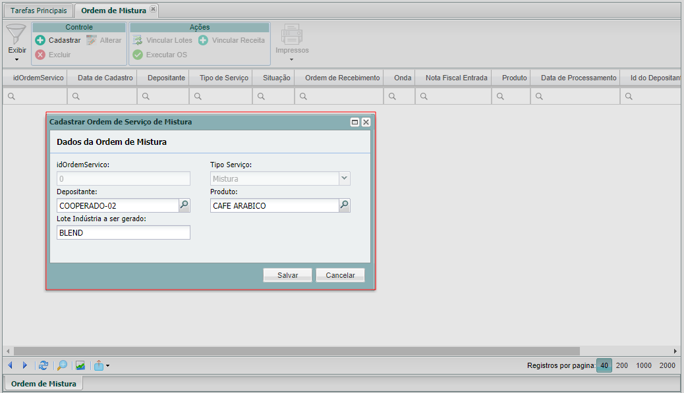Open the Tipo Serviço dropdown arrow
The image size is (684, 393).
point(345,178)
